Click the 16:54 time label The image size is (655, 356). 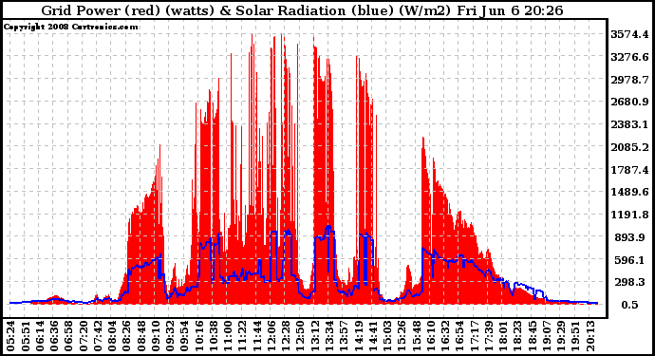pyautogui.click(x=459, y=336)
